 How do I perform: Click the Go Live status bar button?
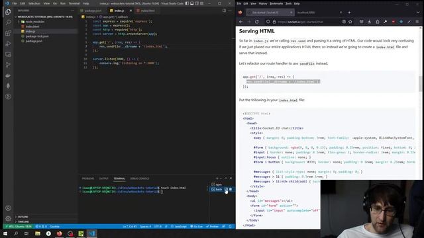point(197,226)
